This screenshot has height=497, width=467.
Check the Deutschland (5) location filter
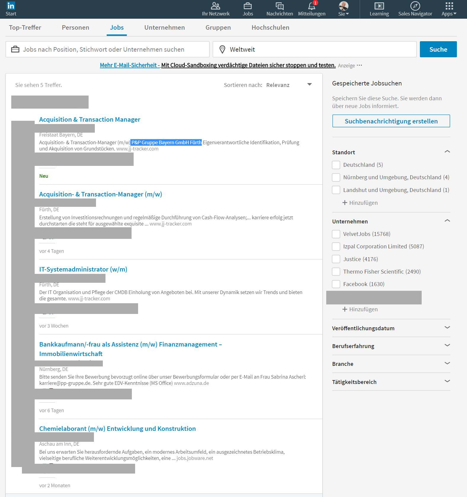click(336, 165)
